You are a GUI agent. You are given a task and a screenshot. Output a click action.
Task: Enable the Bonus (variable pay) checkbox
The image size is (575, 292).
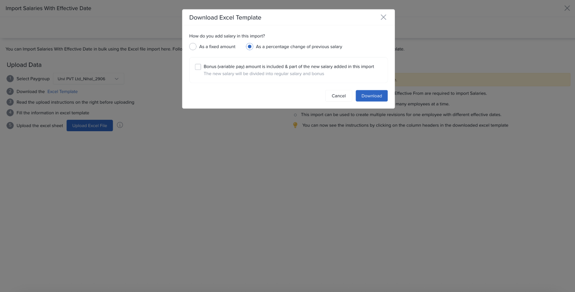[x=198, y=67]
